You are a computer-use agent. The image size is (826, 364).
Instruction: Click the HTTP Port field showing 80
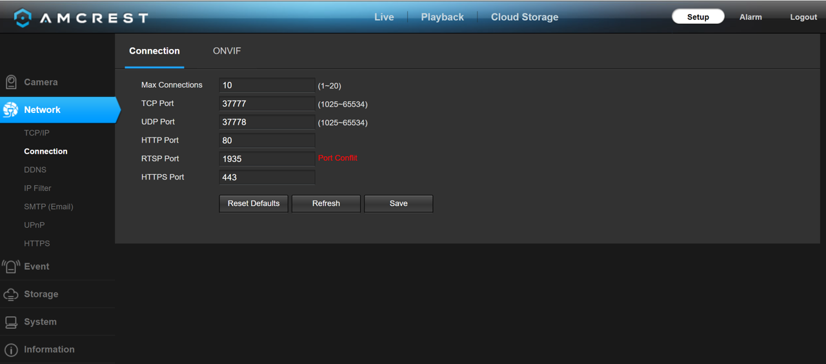(x=267, y=140)
